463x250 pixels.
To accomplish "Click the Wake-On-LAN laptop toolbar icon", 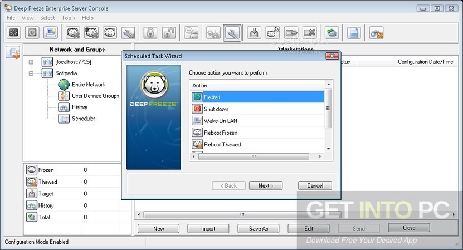I will (51, 32).
